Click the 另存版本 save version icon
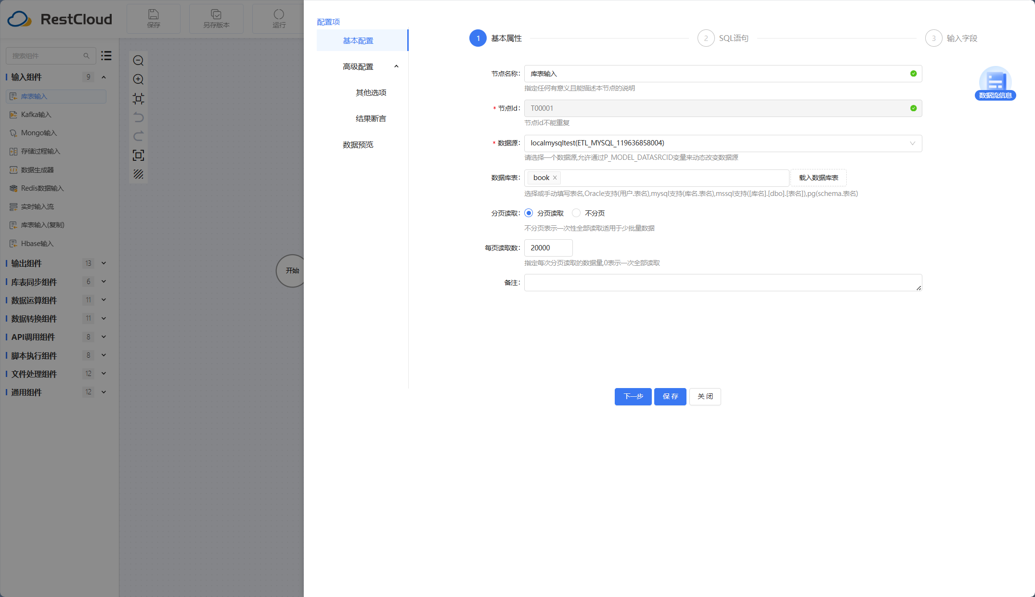Image resolution: width=1035 pixels, height=597 pixels. [x=216, y=18]
